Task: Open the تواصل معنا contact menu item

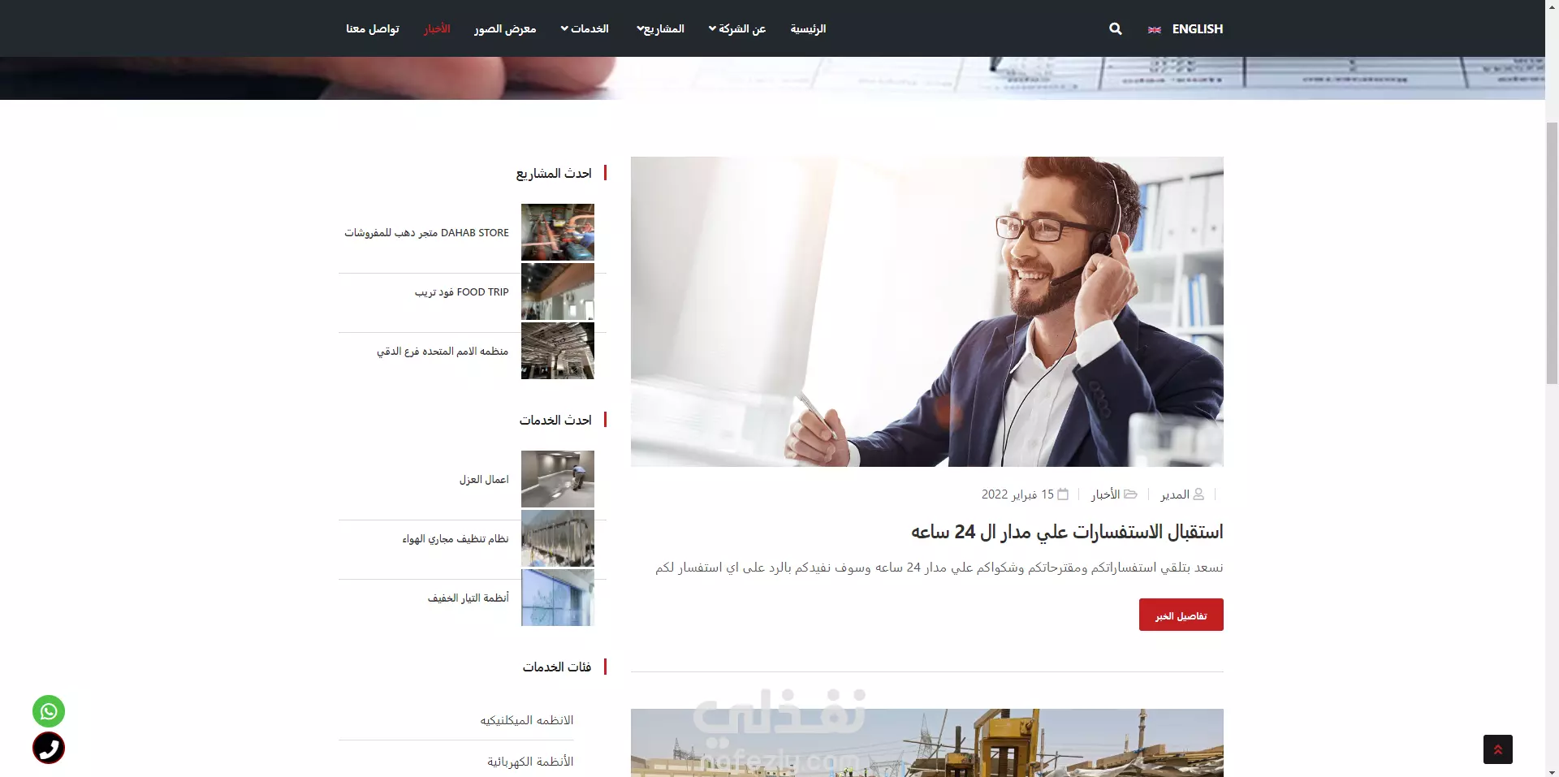Action: [x=373, y=28]
